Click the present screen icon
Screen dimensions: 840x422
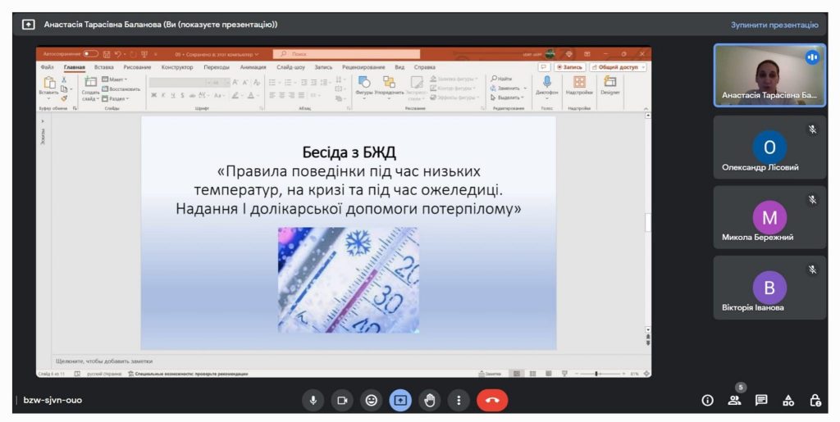point(400,400)
